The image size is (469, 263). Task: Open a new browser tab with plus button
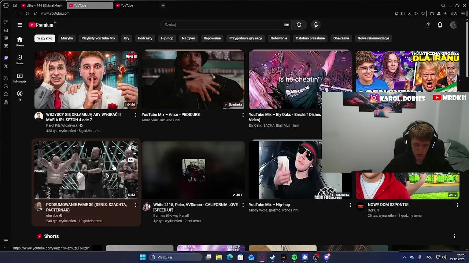click(163, 5)
